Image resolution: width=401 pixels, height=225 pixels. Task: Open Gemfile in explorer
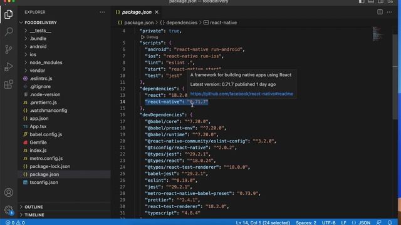pyautogui.click(x=64, y=142)
